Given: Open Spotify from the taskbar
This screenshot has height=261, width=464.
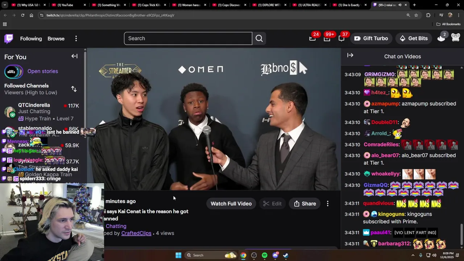Looking at the screenshot, I should tap(265, 255).
